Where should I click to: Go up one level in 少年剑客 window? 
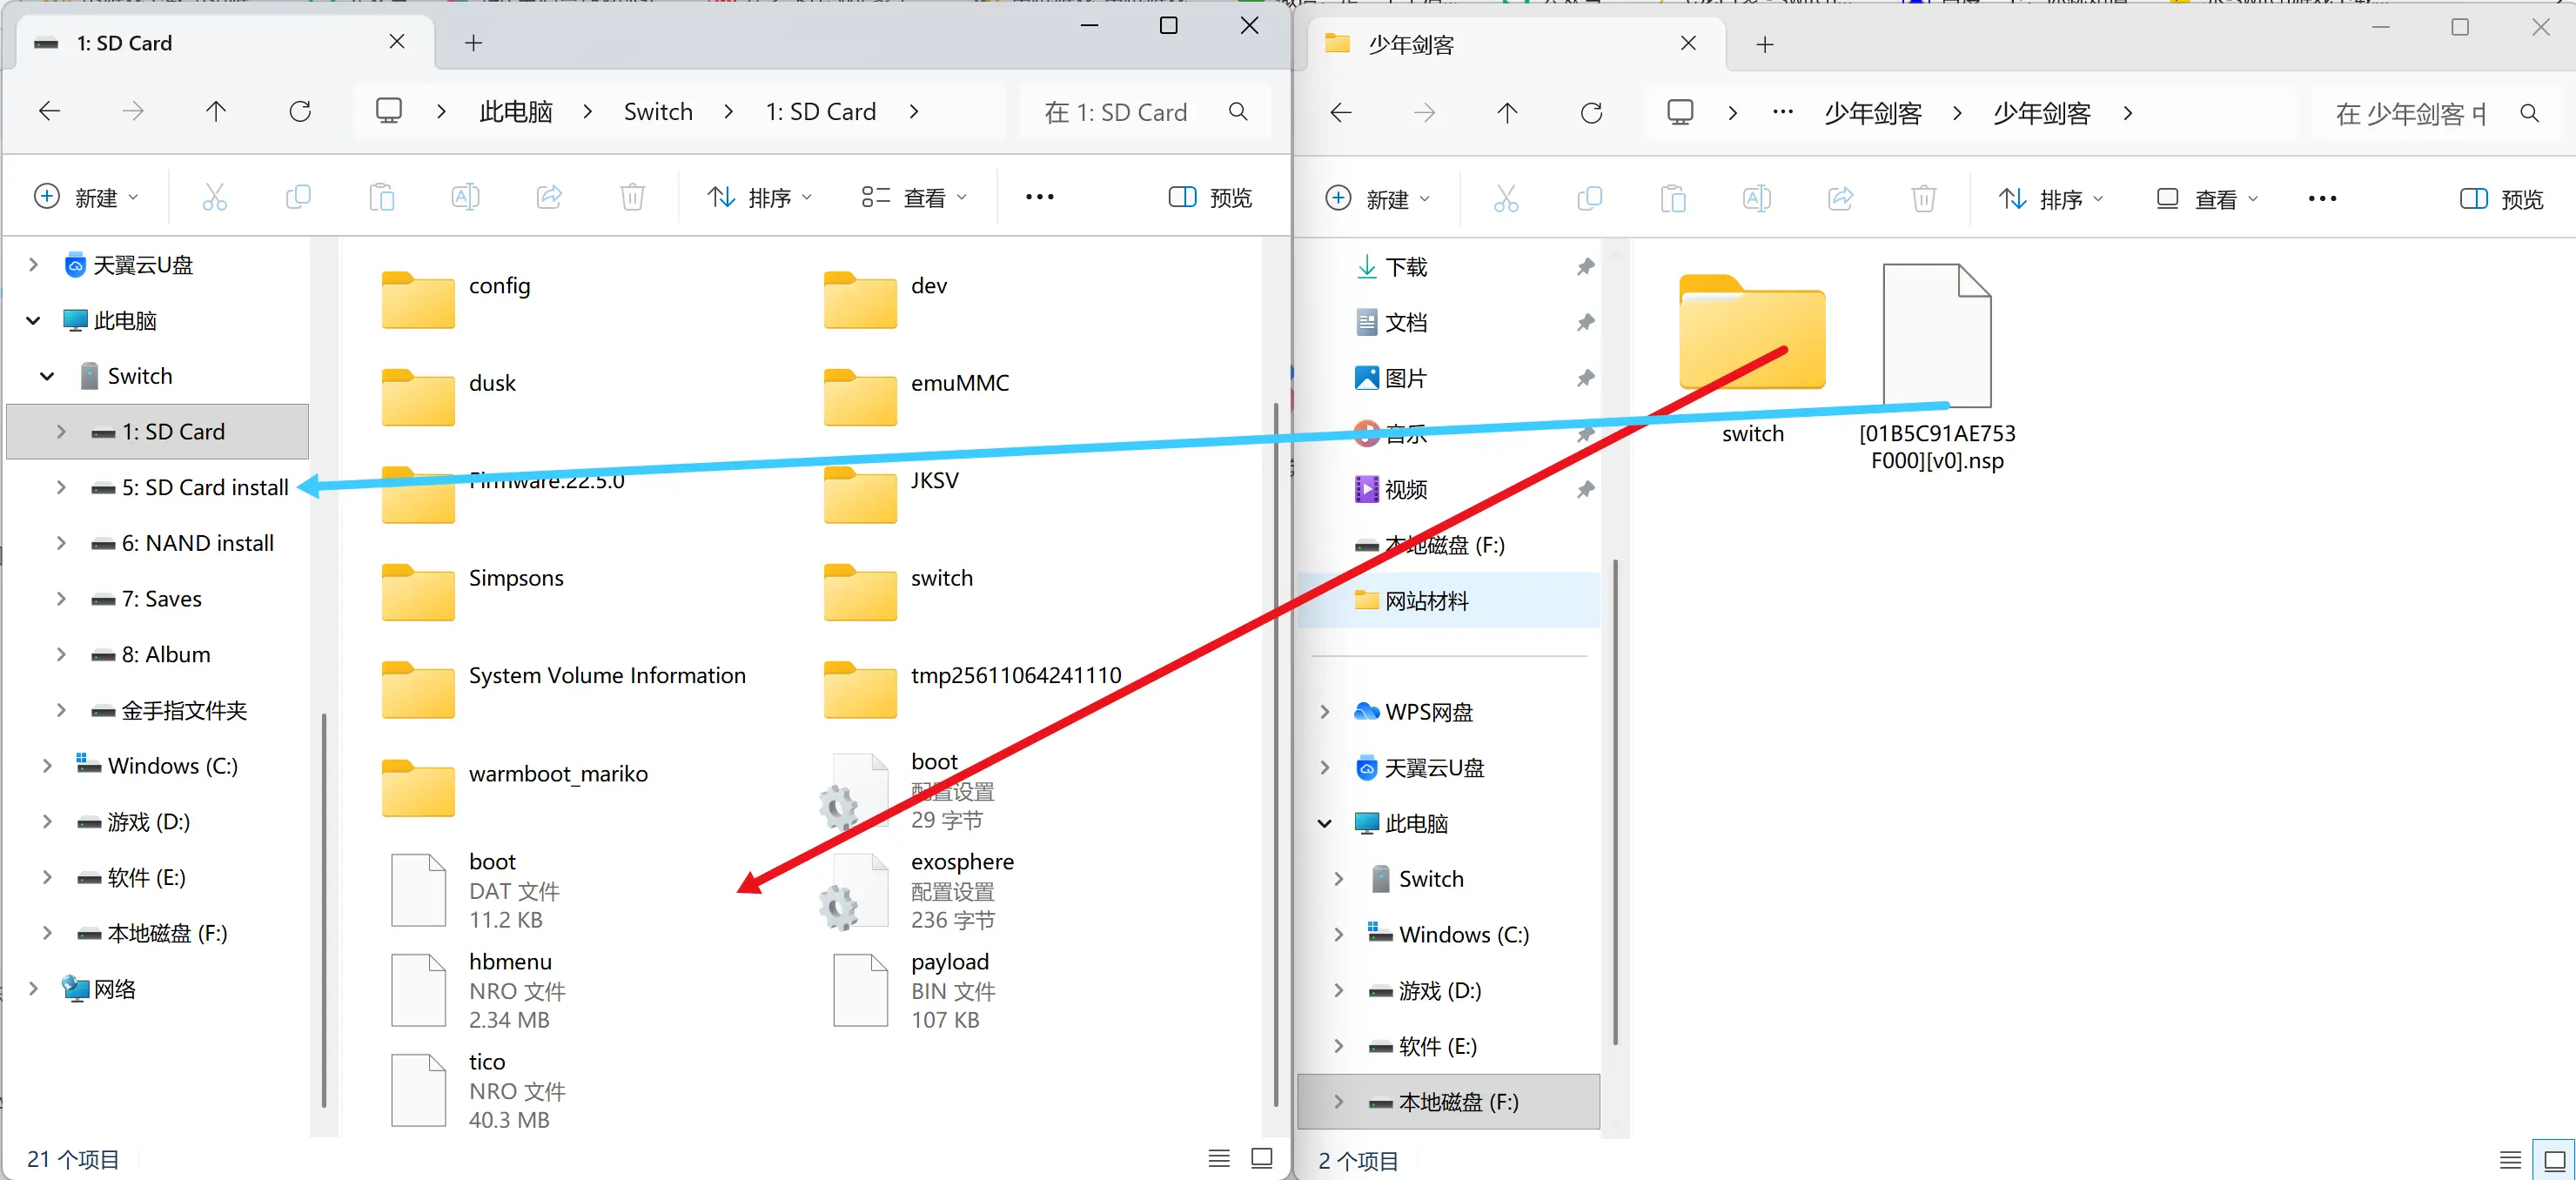click(x=1507, y=113)
